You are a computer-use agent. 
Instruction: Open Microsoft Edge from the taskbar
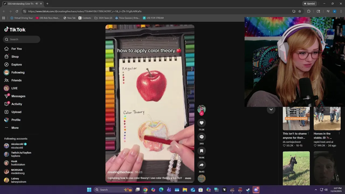pos(161,190)
